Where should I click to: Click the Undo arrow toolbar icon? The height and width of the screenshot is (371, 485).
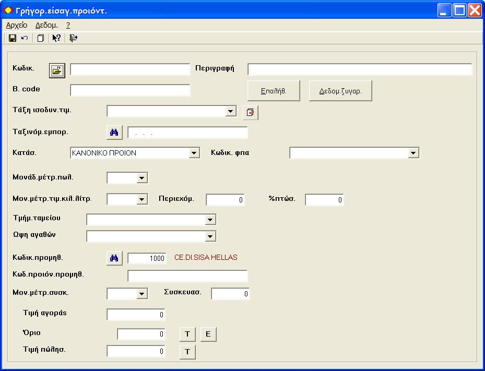coord(25,38)
